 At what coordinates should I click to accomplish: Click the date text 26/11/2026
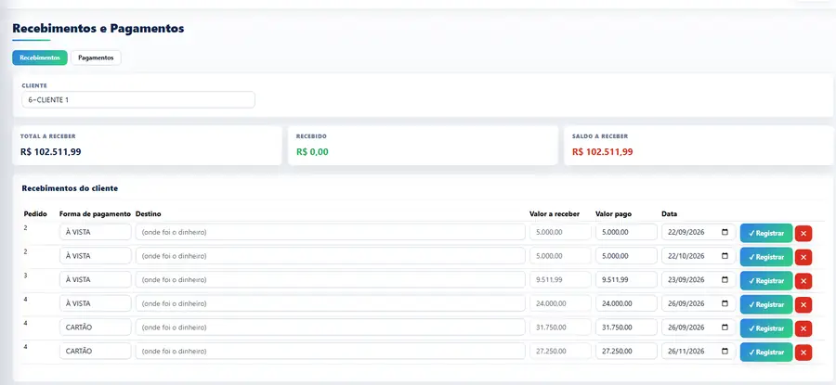[686, 351]
